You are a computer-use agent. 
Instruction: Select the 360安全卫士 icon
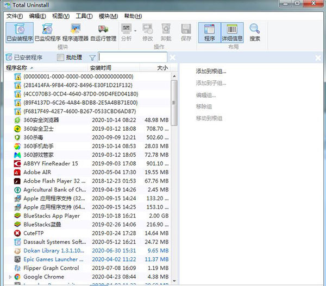pos(17,129)
